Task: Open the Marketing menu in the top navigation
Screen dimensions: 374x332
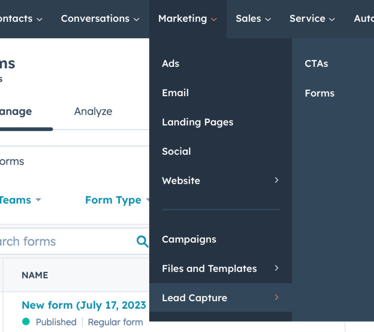Action: click(187, 19)
